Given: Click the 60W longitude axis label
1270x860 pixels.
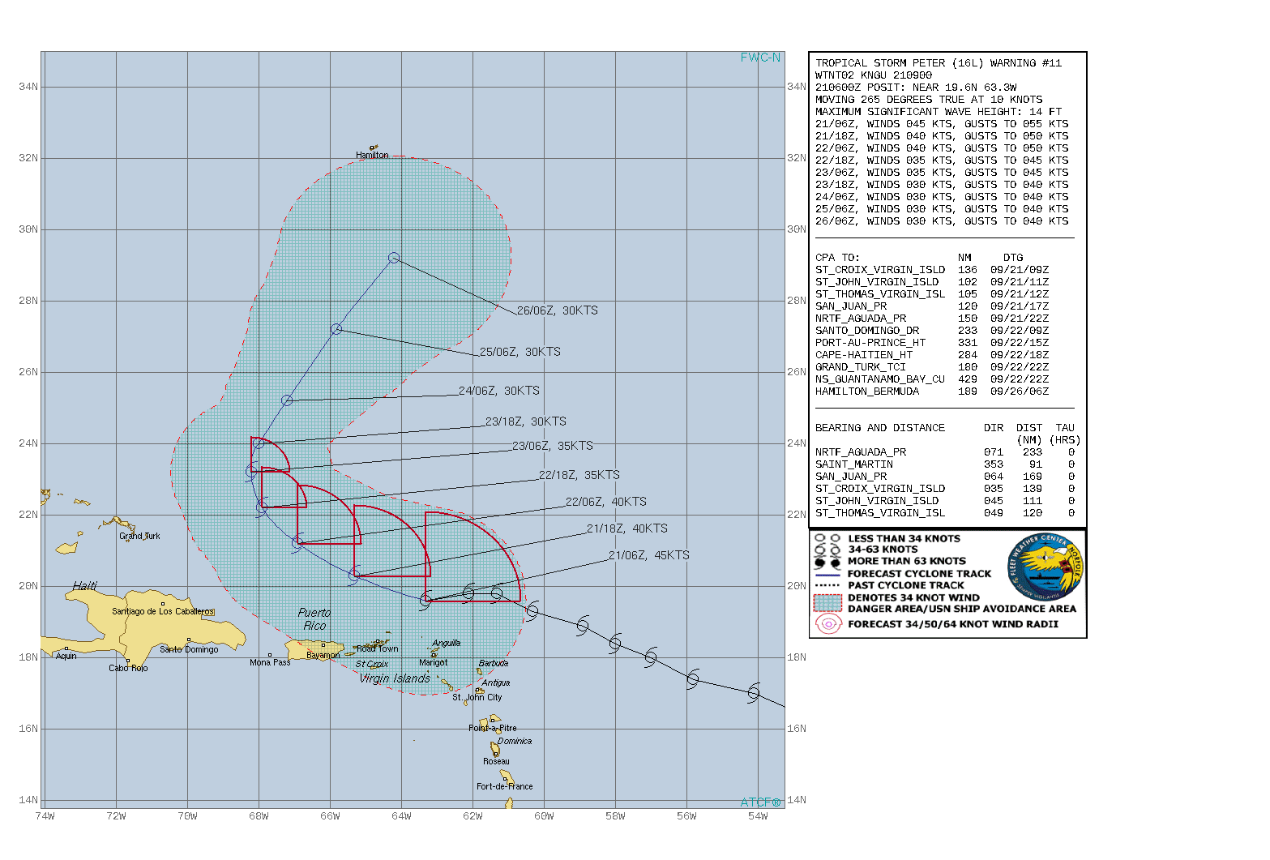Looking at the screenshot, I should point(544,816).
